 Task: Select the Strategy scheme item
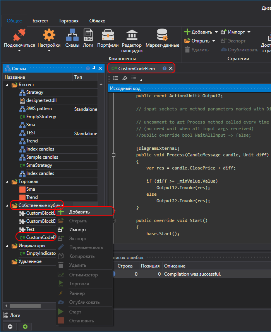click(34, 92)
